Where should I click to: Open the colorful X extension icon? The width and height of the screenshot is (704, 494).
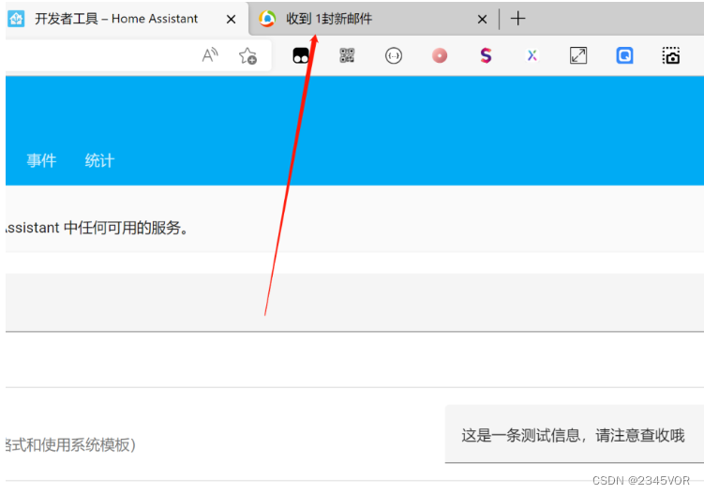[532, 55]
